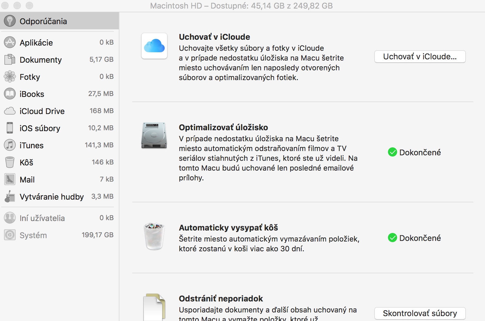The width and height of the screenshot is (485, 321).
Task: Select Odporúčania in the sidebar
Action: [x=59, y=21]
